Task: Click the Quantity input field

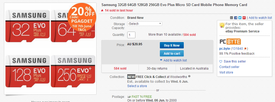Action: (131, 35)
